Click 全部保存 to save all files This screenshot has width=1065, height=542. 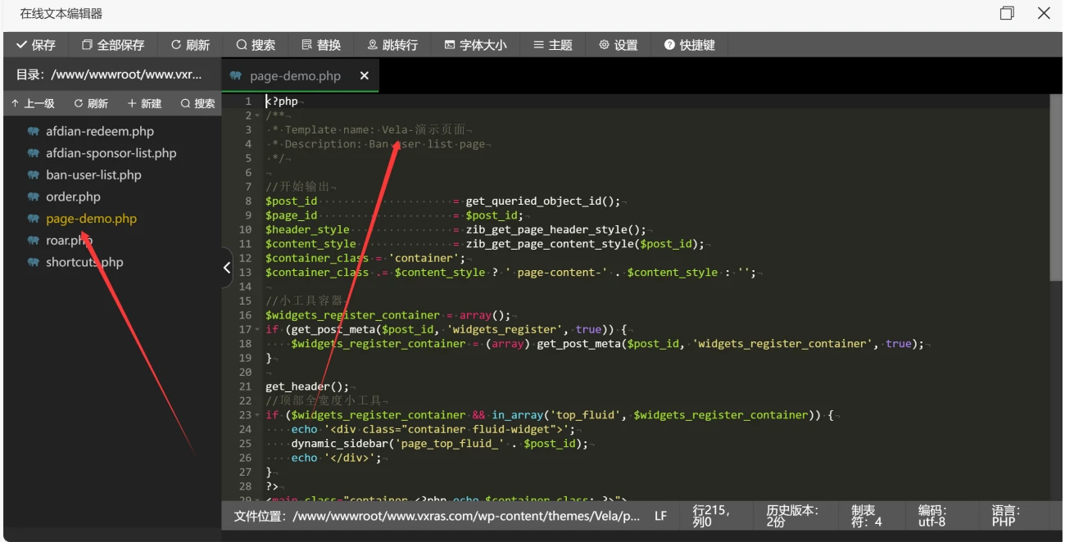pyautogui.click(x=113, y=45)
